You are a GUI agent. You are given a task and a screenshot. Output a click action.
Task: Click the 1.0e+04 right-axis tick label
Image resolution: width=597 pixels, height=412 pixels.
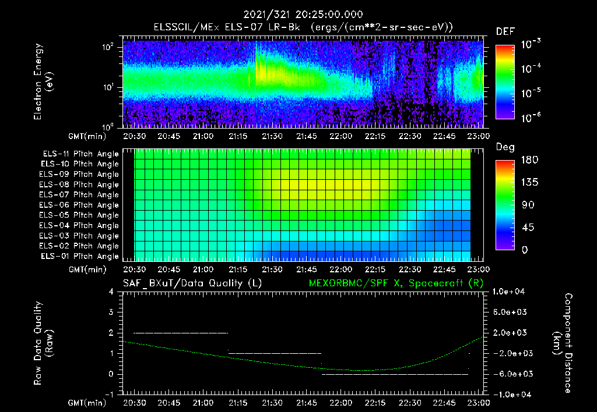click(x=508, y=292)
